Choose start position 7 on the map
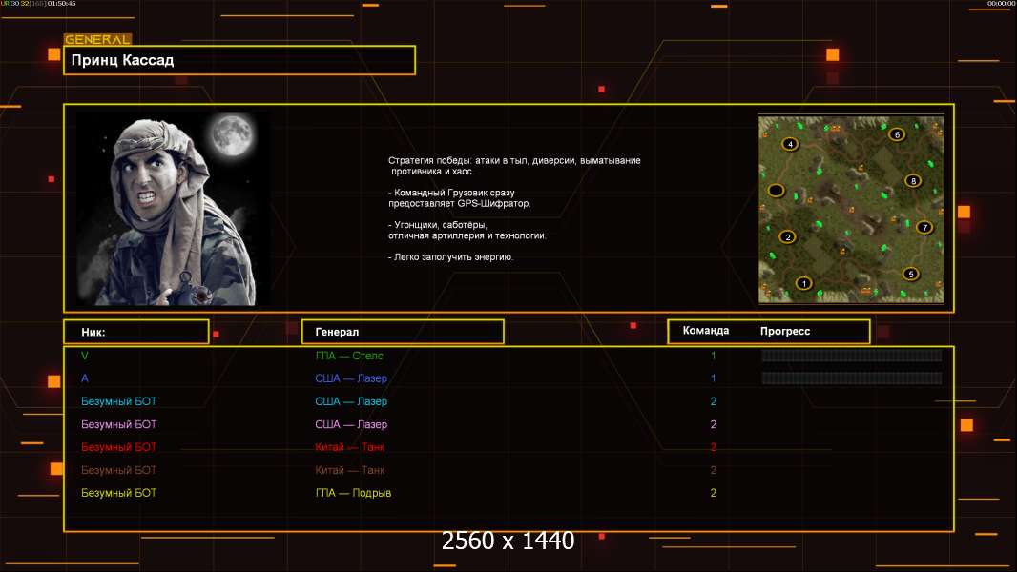The height and width of the screenshot is (572, 1017). [924, 228]
